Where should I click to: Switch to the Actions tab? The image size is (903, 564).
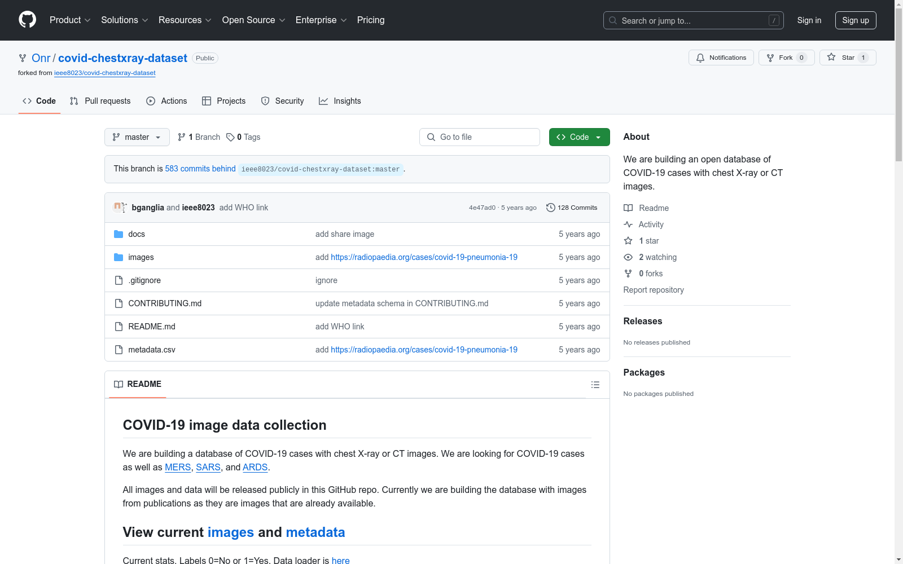tap(166, 101)
